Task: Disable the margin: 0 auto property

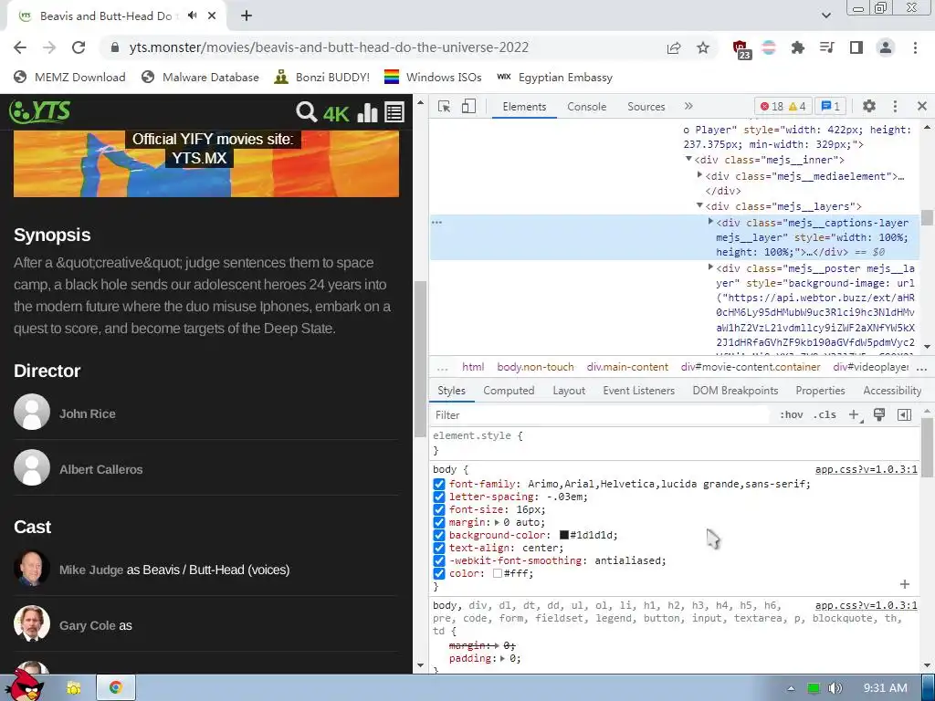Action: coord(439,522)
